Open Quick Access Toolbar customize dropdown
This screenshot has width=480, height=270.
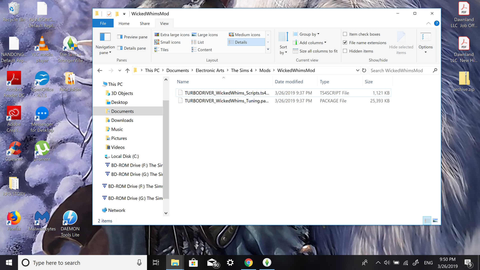point(124,14)
